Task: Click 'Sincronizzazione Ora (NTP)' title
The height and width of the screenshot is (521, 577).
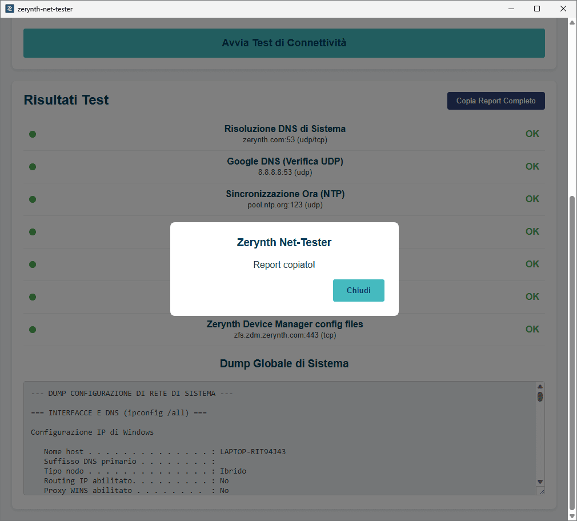Action: 285,194
